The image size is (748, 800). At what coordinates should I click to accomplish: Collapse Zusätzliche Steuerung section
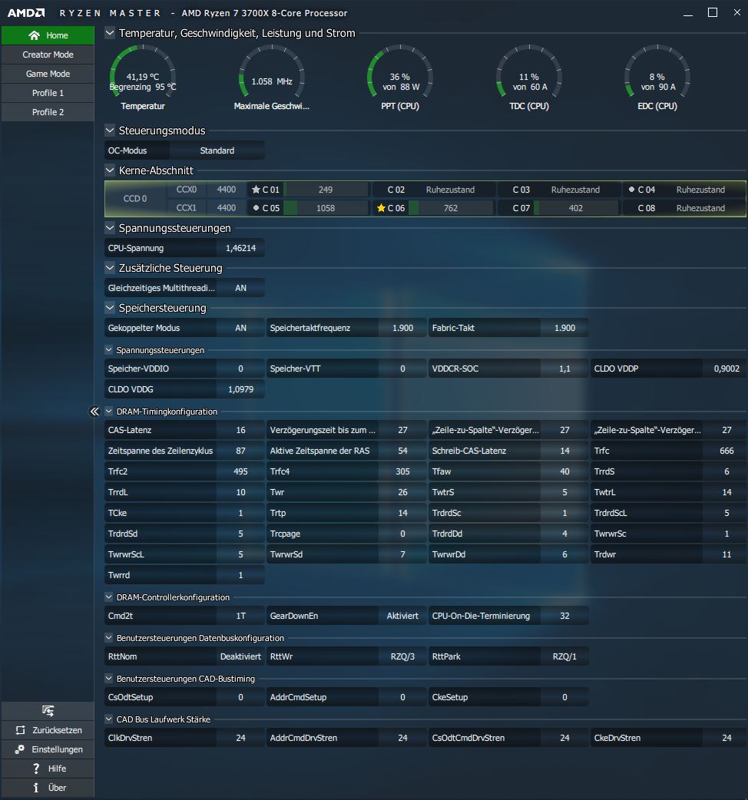[x=110, y=267]
